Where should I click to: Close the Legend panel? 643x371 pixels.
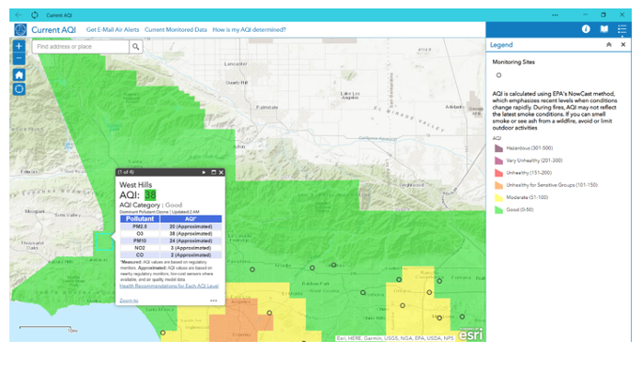623,45
